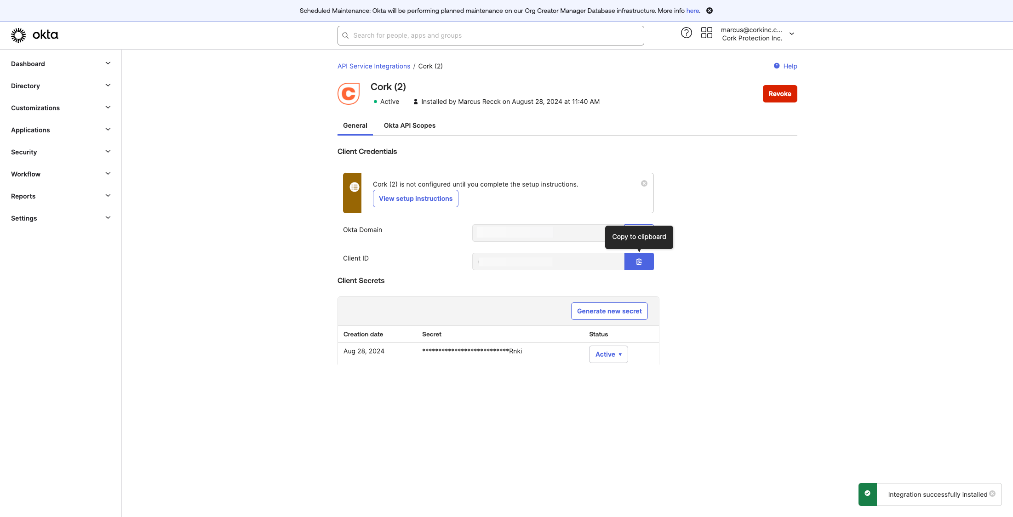Image resolution: width=1013 pixels, height=517 pixels.
Task: Select the masked secret ending Rnki
Action: 472,351
